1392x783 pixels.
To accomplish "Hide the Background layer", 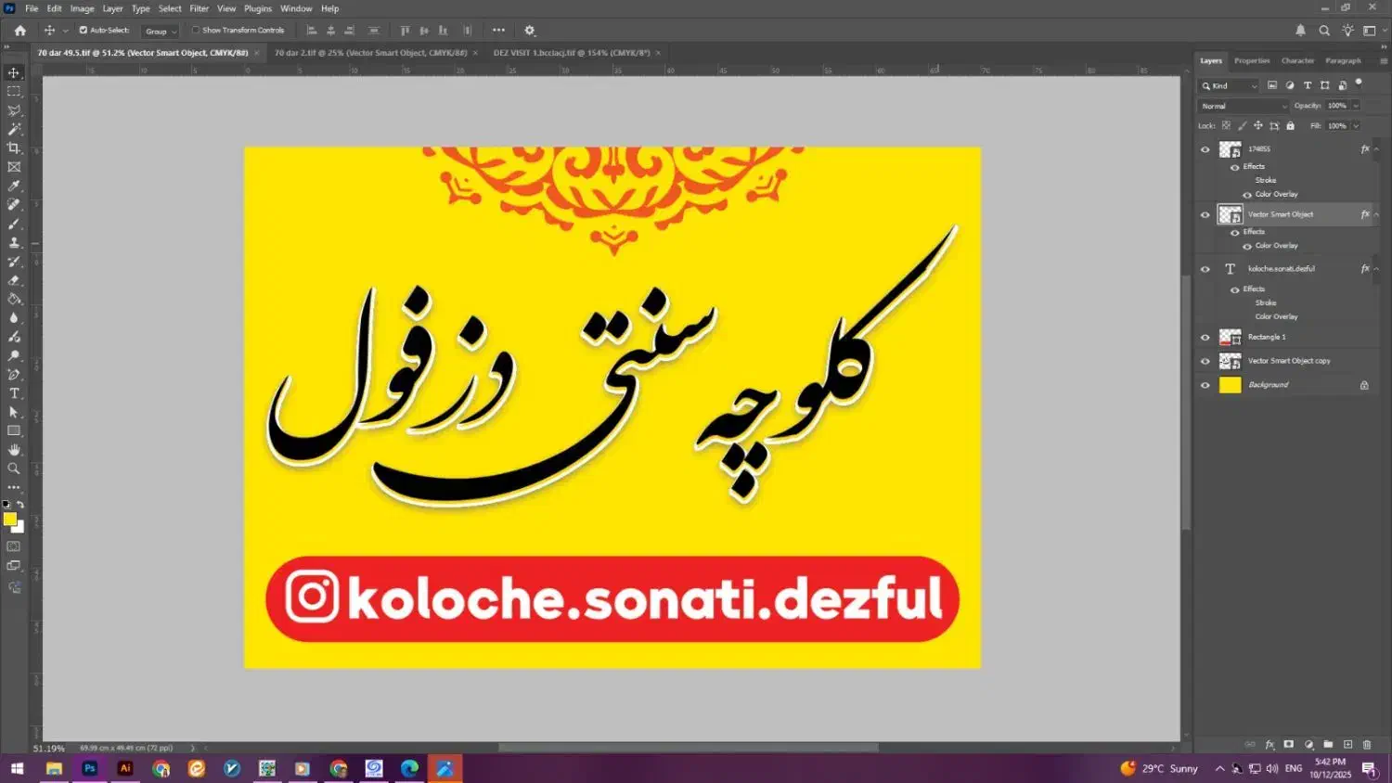I will pyautogui.click(x=1205, y=385).
